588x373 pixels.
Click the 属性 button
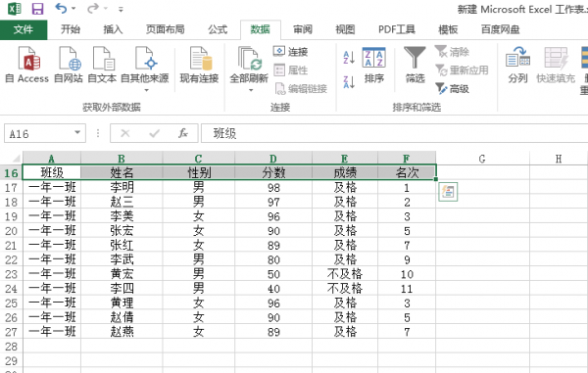pyautogui.click(x=291, y=70)
